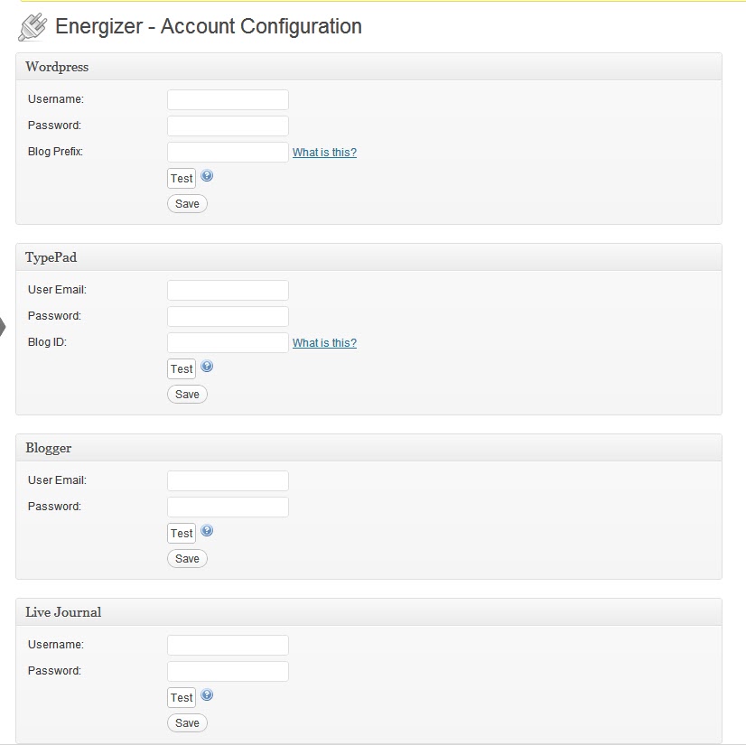Save the Live Journal account settings
746x745 pixels.
tap(187, 723)
